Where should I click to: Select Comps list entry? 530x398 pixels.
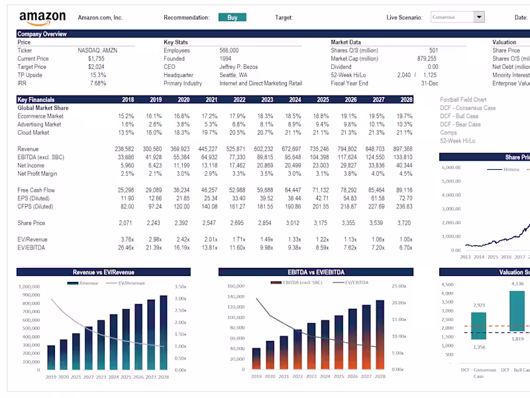point(449,133)
